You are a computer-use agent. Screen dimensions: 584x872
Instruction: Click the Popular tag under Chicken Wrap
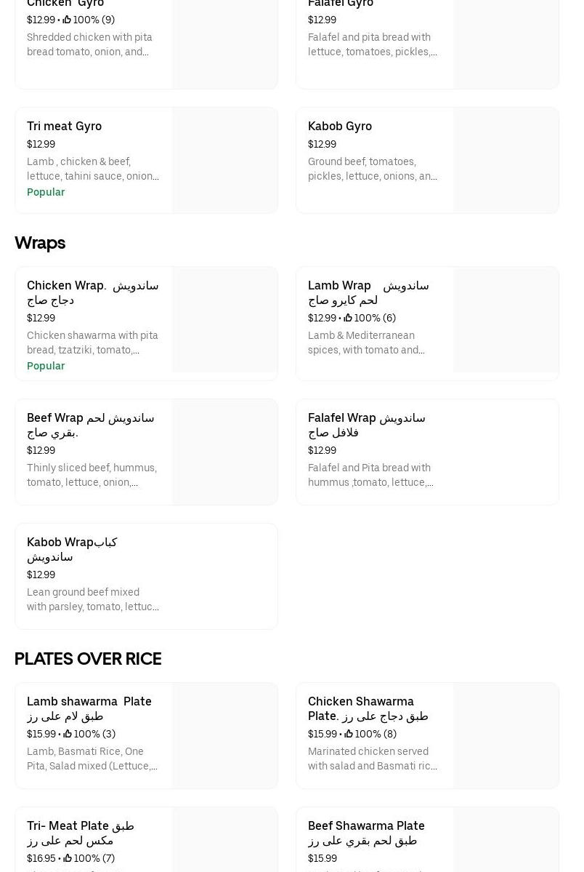[46, 366]
